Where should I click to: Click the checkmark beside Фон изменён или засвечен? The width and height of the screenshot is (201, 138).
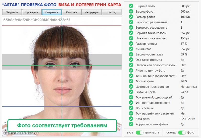click(x=131, y=114)
